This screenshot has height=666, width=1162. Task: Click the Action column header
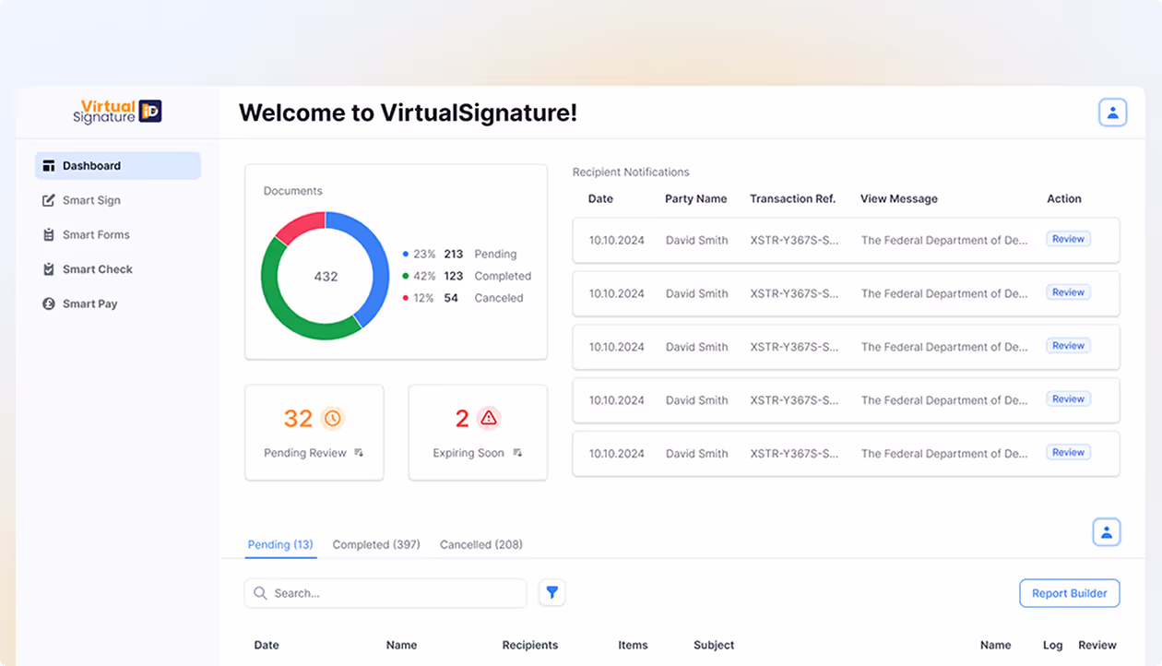point(1064,198)
